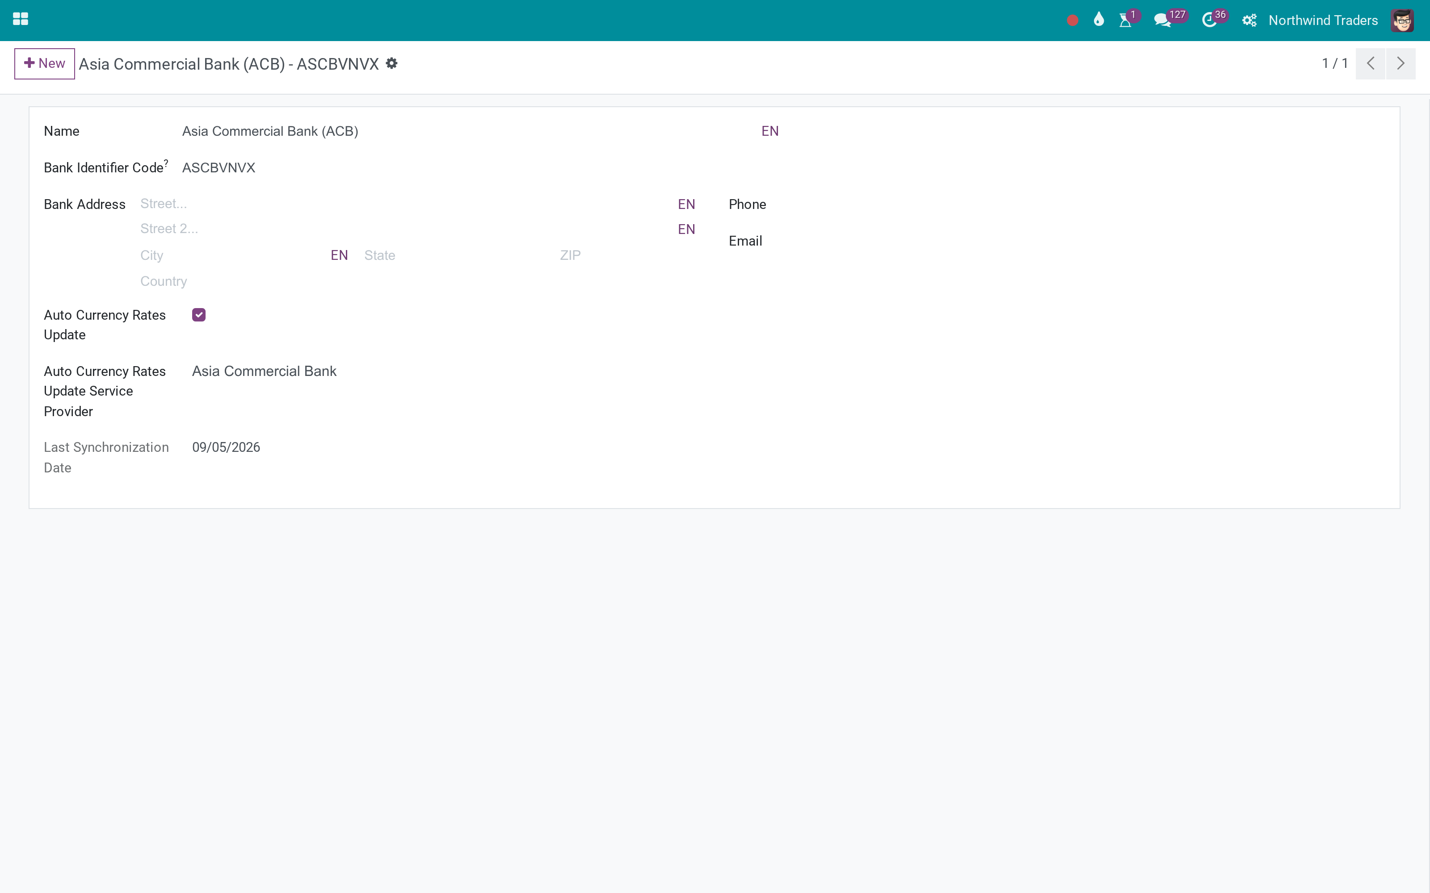Open the hourglass notifications icon
This screenshot has width=1430, height=893.
pos(1126,20)
